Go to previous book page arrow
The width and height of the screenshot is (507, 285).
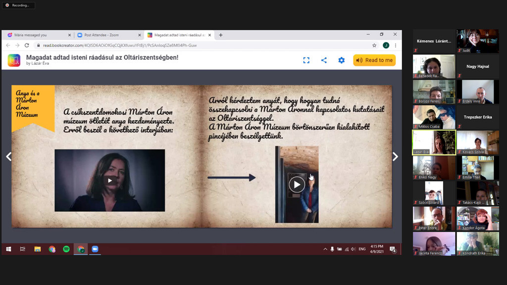coord(8,157)
